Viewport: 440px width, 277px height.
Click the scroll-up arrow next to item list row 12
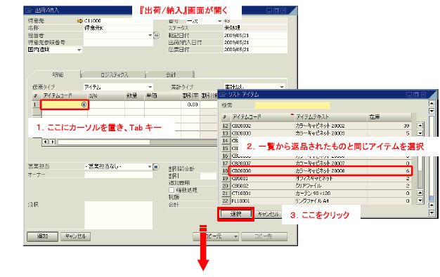[420, 126]
